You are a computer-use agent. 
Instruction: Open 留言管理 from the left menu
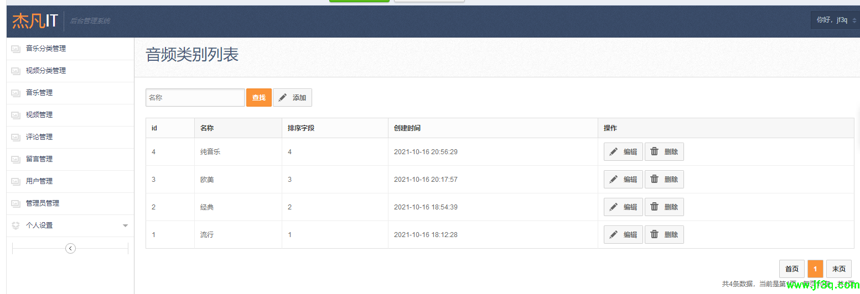(x=39, y=159)
